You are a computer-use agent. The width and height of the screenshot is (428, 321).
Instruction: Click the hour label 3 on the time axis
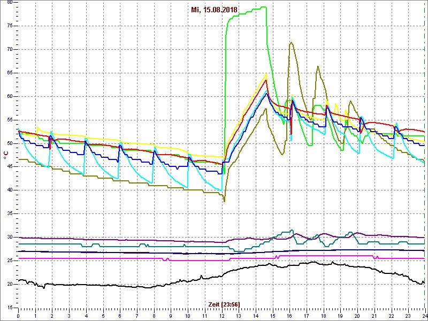(69, 316)
